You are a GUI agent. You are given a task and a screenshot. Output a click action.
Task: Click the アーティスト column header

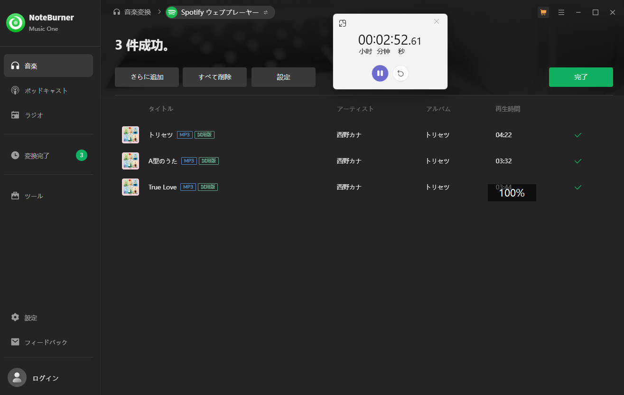(x=355, y=109)
